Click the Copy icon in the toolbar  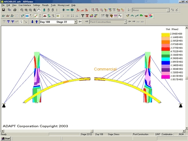point(9,10)
